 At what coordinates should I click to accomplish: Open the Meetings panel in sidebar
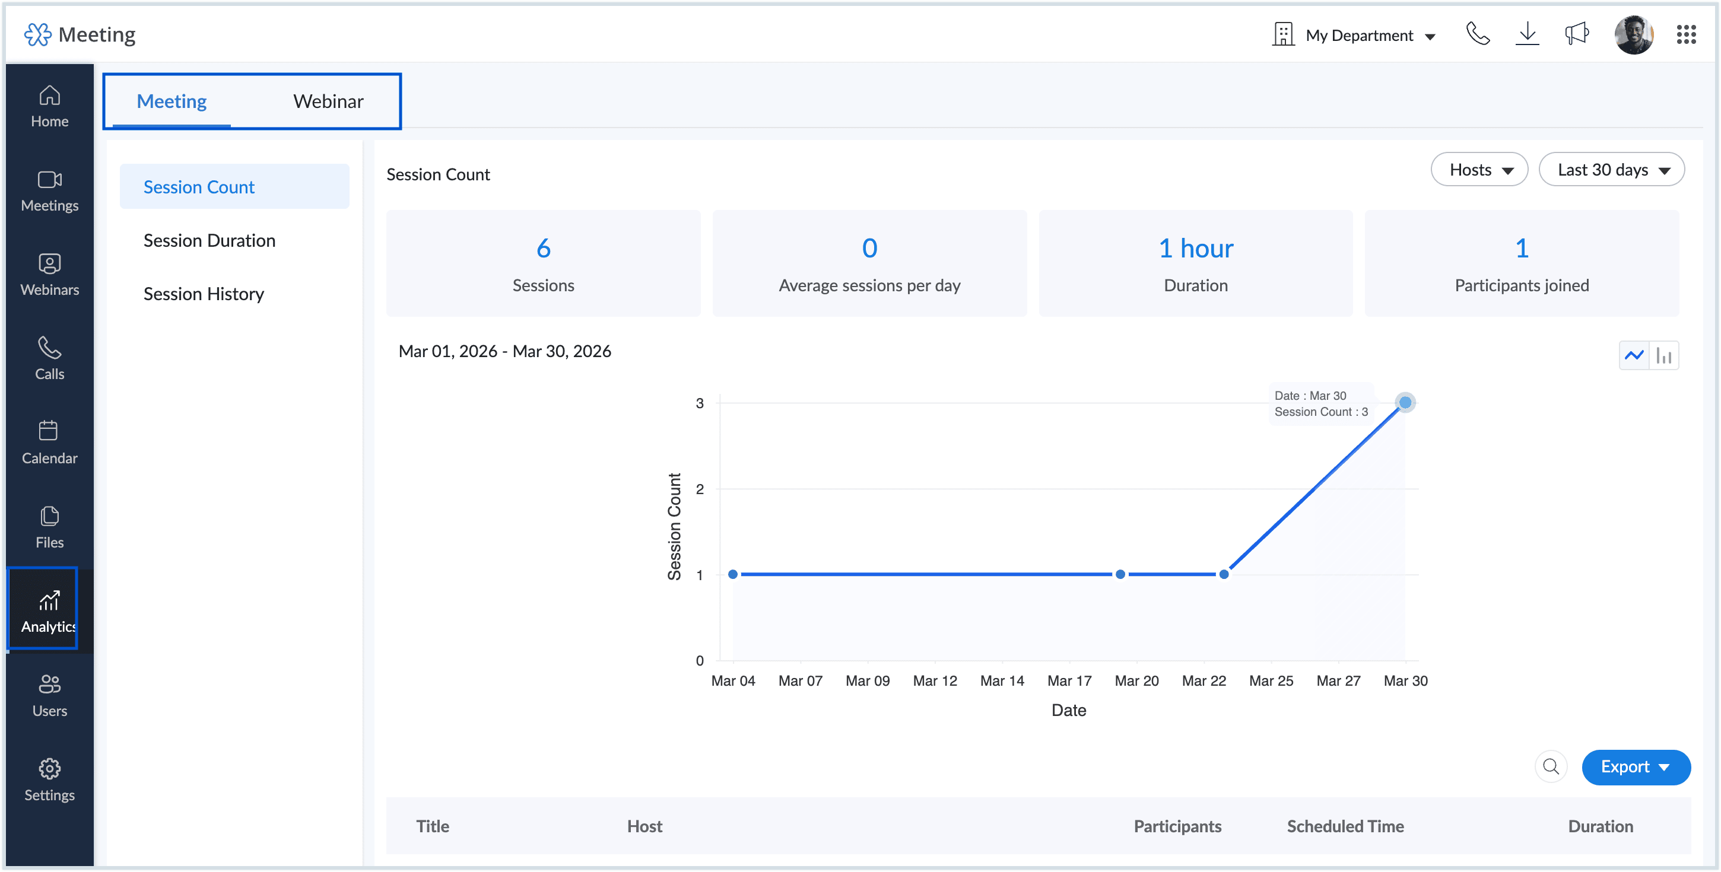coord(49,190)
